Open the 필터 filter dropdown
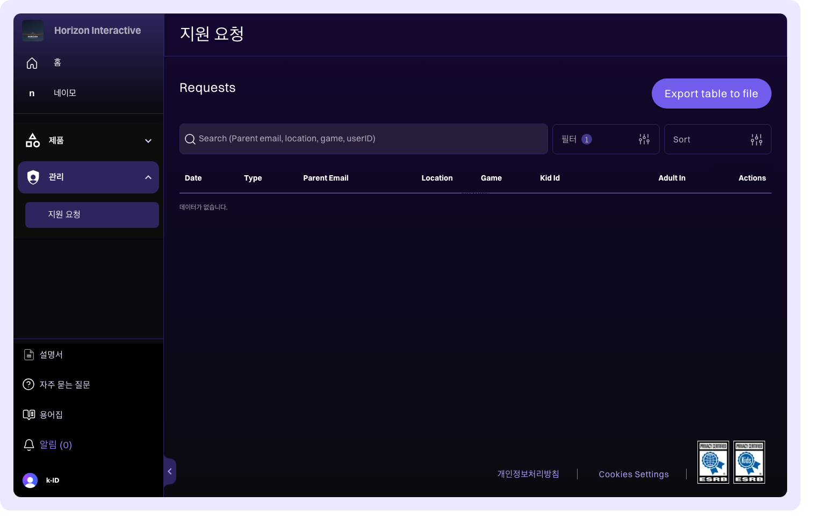The image size is (814, 524). coord(606,139)
